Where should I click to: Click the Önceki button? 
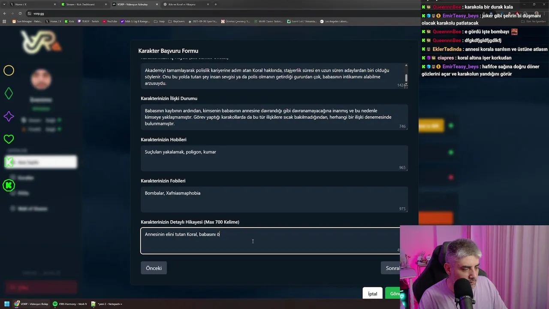click(154, 268)
